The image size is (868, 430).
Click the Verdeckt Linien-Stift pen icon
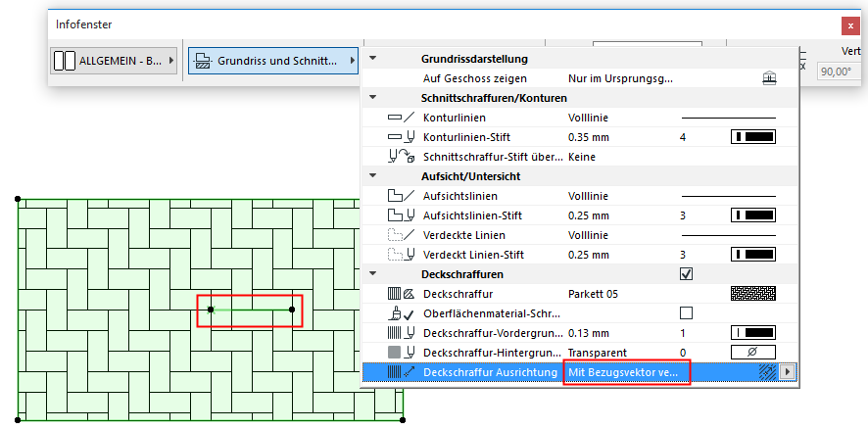[x=401, y=255]
